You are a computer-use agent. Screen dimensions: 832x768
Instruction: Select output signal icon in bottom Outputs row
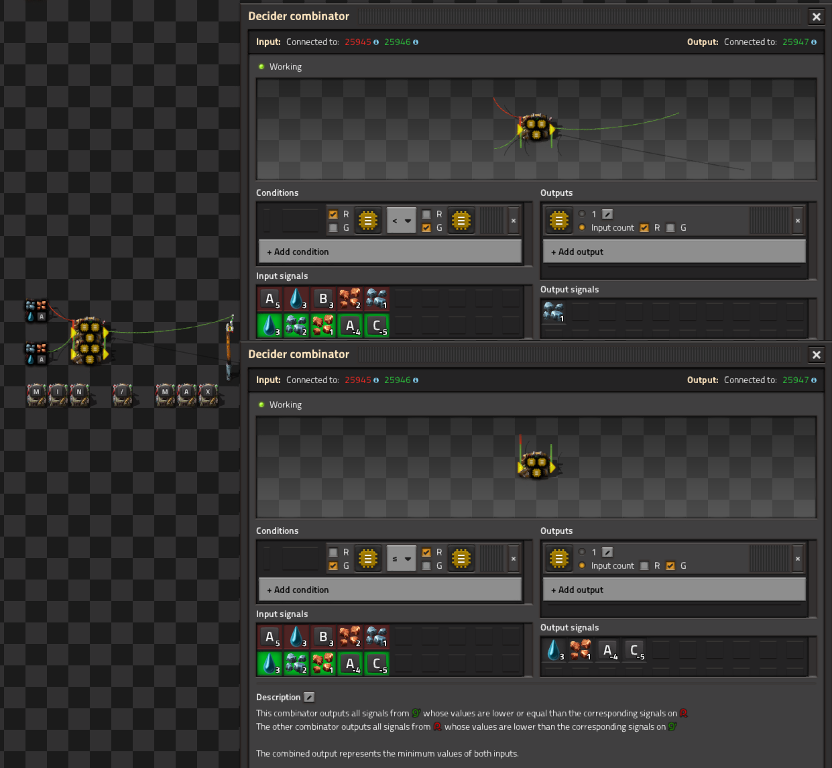tap(558, 559)
